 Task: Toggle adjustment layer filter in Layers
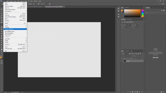tap(132, 54)
